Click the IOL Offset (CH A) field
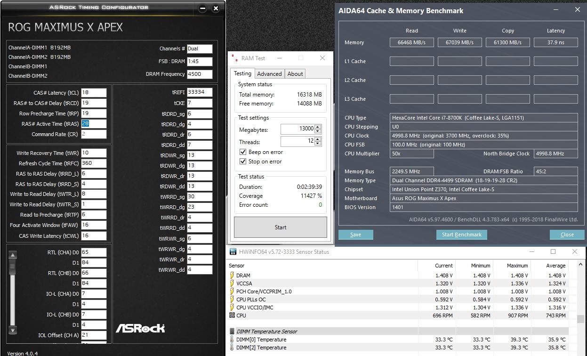 (x=94, y=335)
